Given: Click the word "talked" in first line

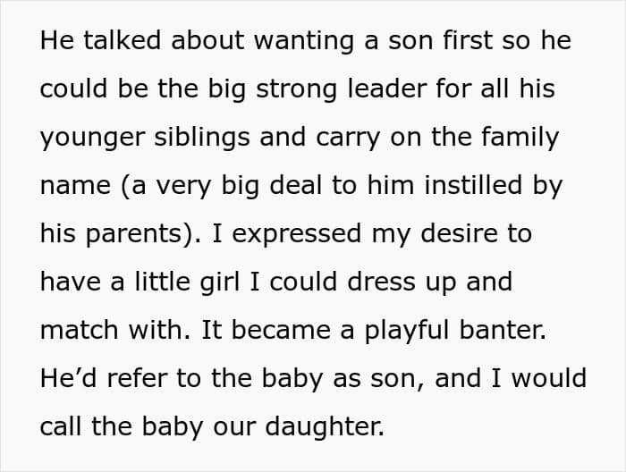Looking at the screenshot, I should coord(122,40).
